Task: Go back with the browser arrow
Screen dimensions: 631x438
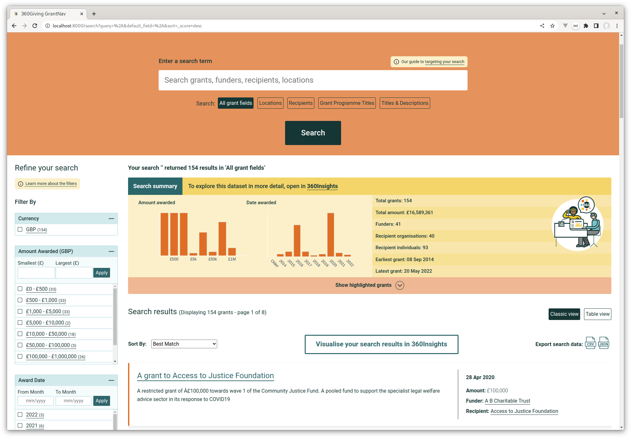Action: click(x=14, y=26)
